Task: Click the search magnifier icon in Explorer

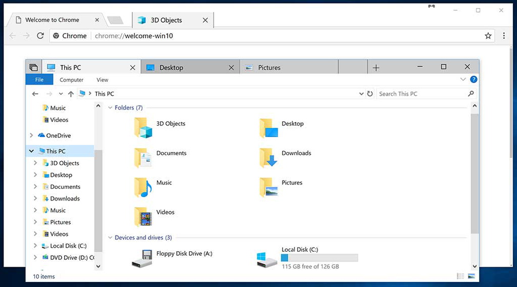Action: point(471,94)
